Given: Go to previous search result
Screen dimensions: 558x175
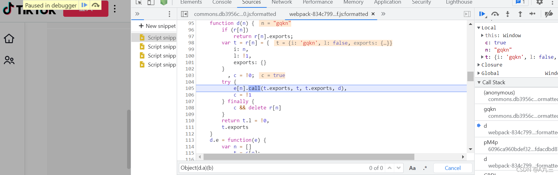Looking at the screenshot, I should click(x=390, y=168).
